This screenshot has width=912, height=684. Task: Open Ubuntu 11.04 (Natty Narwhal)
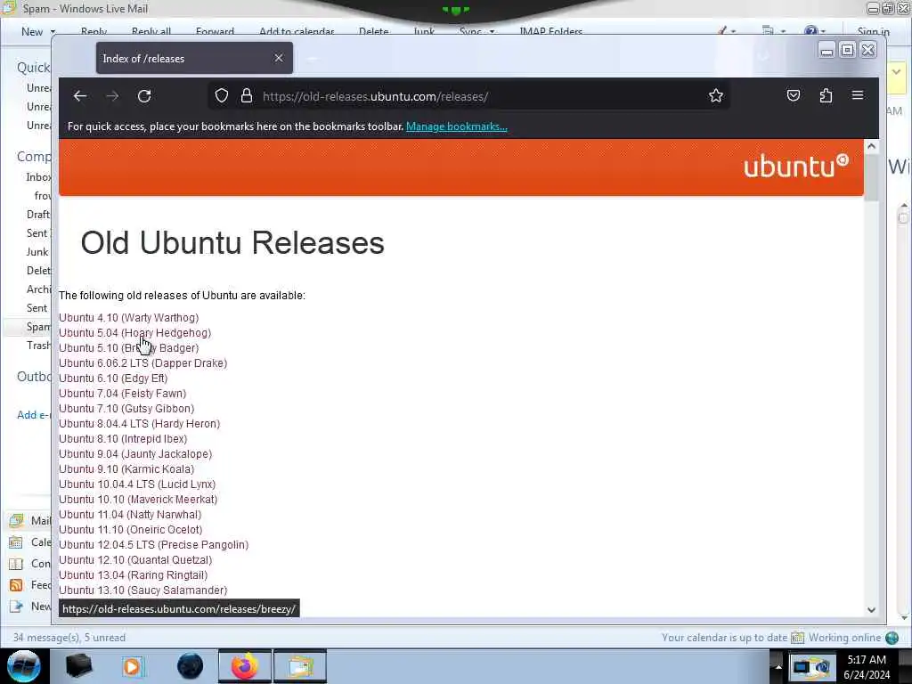(x=130, y=514)
